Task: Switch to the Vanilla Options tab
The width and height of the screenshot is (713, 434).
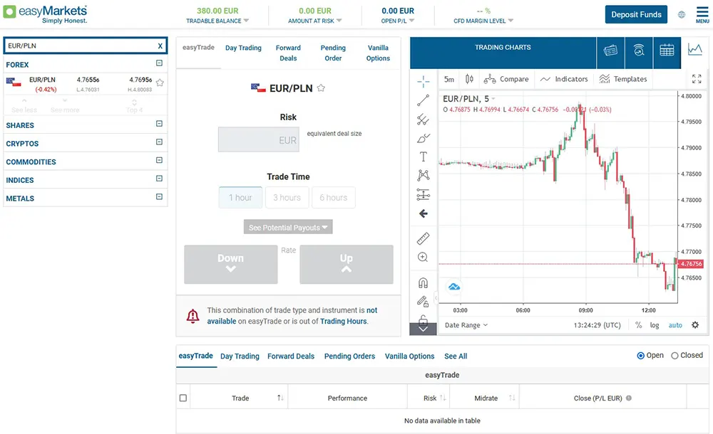Action: pyautogui.click(x=378, y=53)
